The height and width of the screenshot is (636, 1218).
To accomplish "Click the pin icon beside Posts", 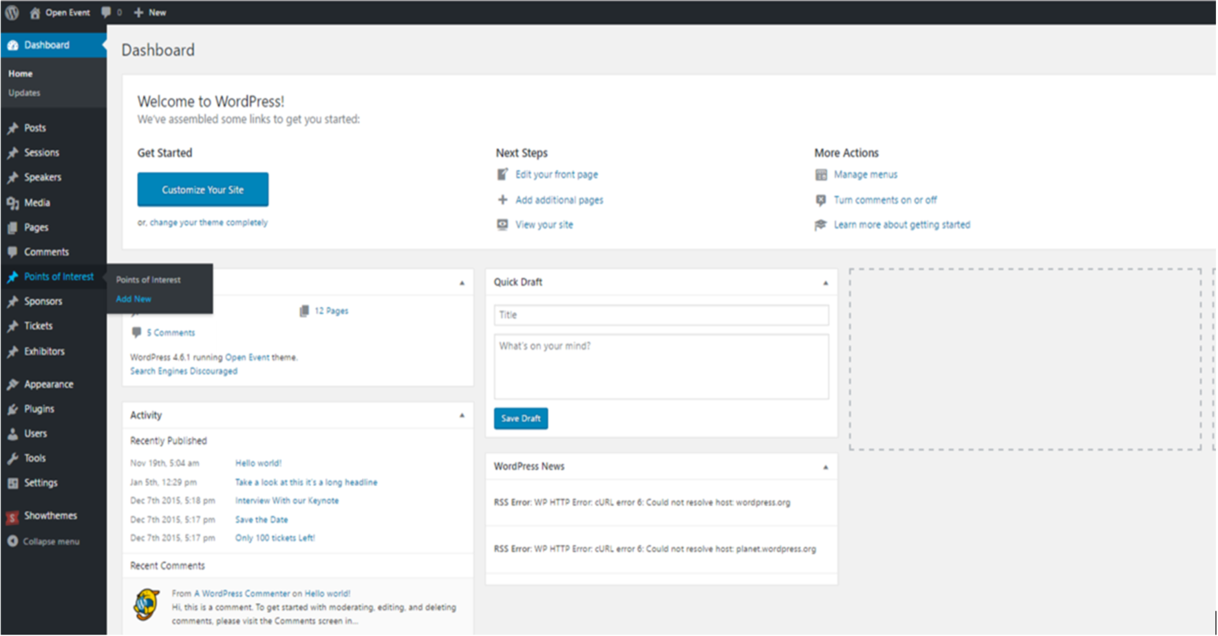I will click(12, 128).
